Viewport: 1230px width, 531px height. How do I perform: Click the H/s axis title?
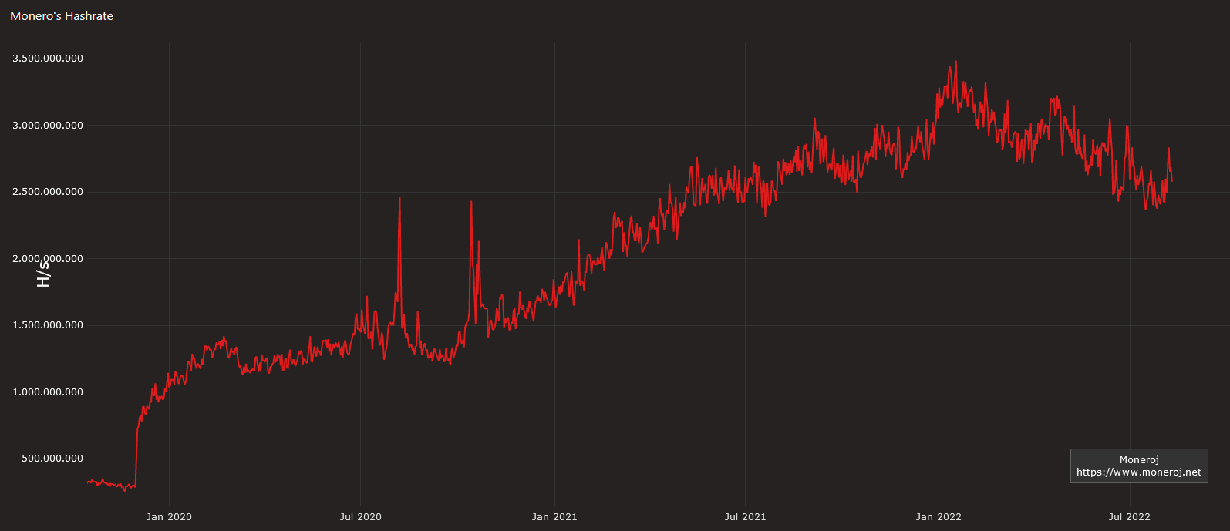click(x=43, y=274)
